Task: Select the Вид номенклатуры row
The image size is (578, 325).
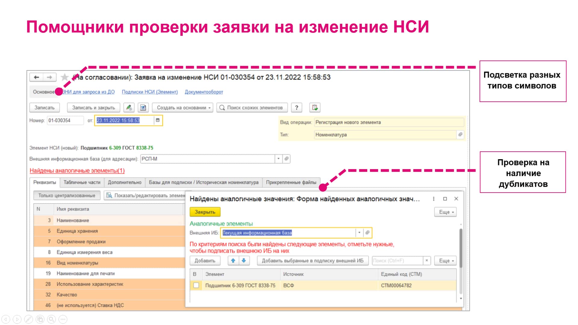Action: coord(109,263)
